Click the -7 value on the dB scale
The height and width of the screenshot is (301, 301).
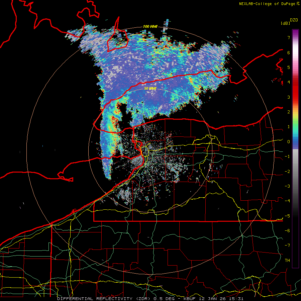tap(287, 245)
